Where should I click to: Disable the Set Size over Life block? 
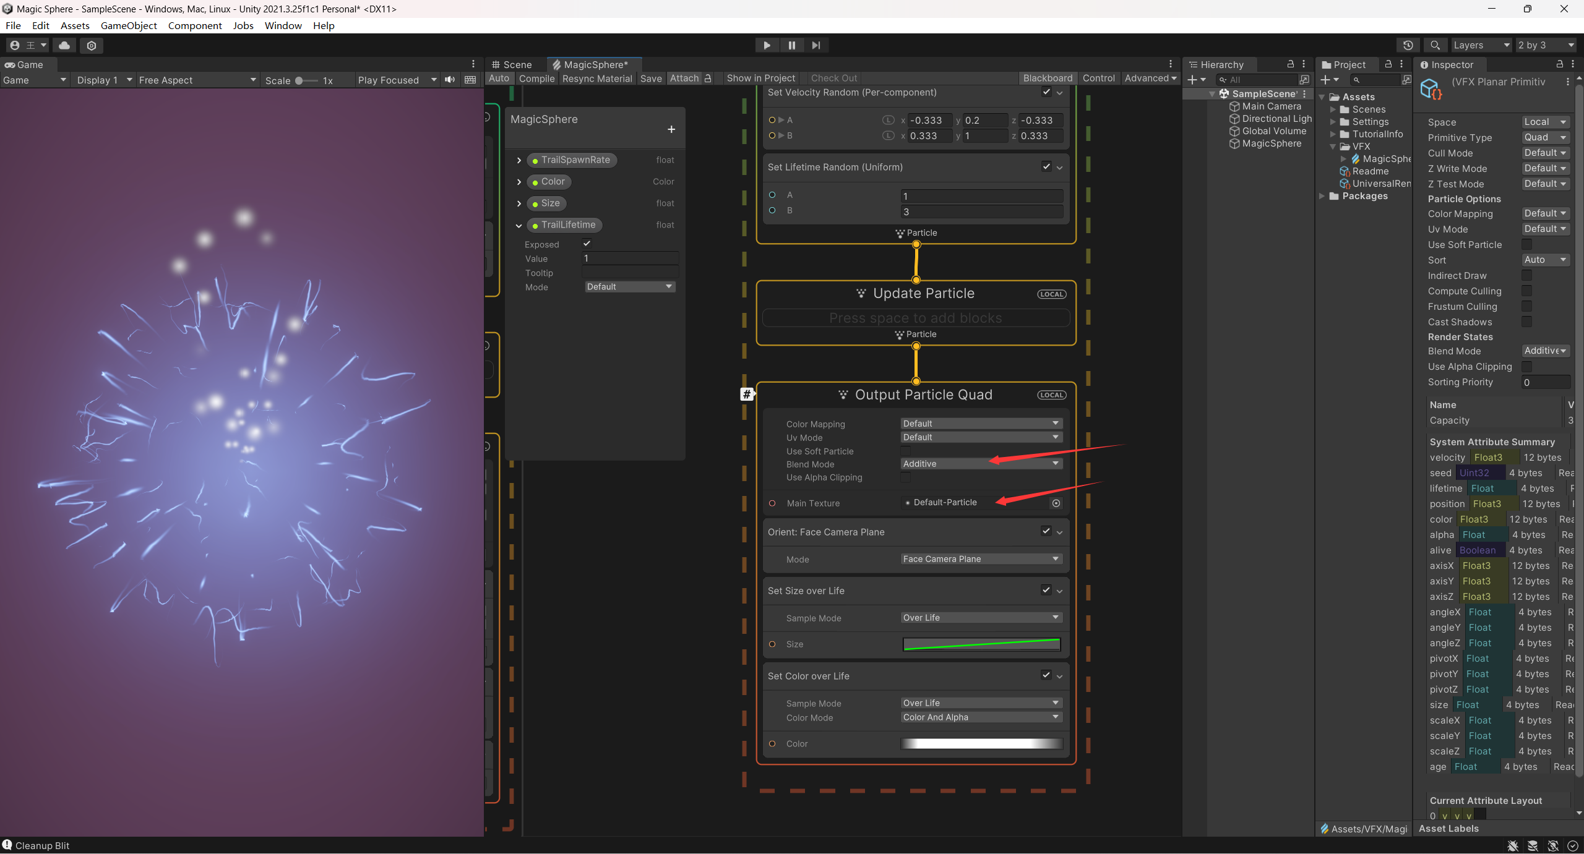1046,590
